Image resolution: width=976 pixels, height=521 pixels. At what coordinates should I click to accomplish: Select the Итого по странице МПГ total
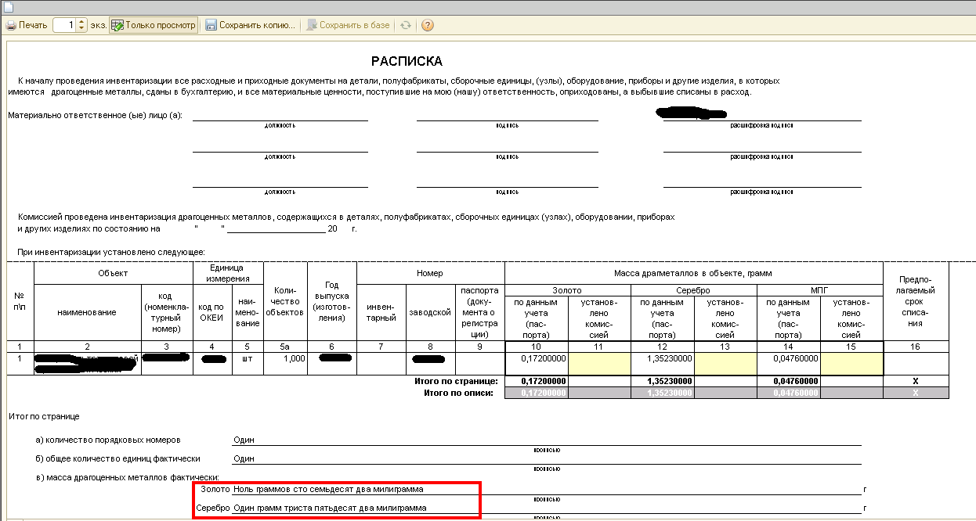(x=789, y=382)
